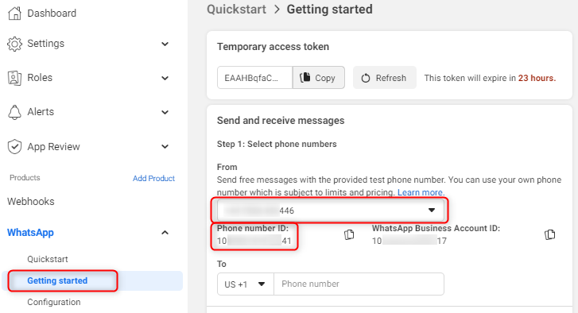Image resolution: width=578 pixels, height=313 pixels.
Task: Copy the Phone number ID via its icon
Action: [349, 234]
